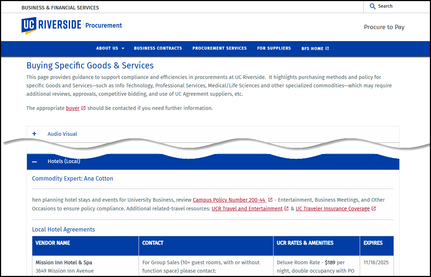Select Business Contracts in the navigation bar
The width and height of the screenshot is (431, 277).
pos(158,48)
